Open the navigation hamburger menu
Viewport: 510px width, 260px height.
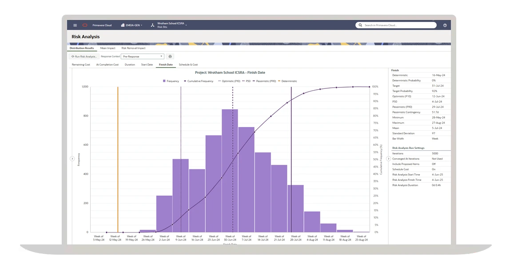coord(75,25)
